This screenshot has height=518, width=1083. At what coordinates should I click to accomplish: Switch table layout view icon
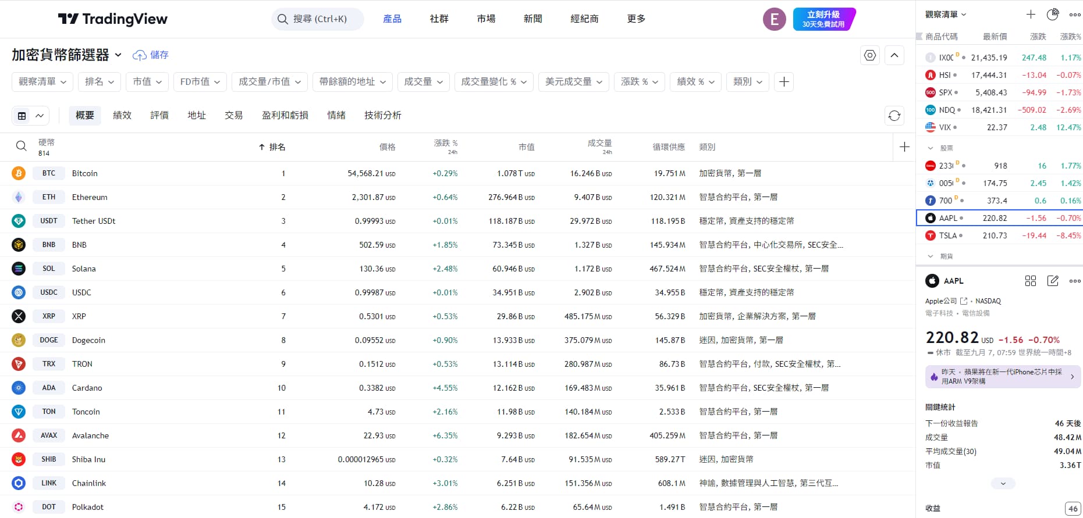22,116
